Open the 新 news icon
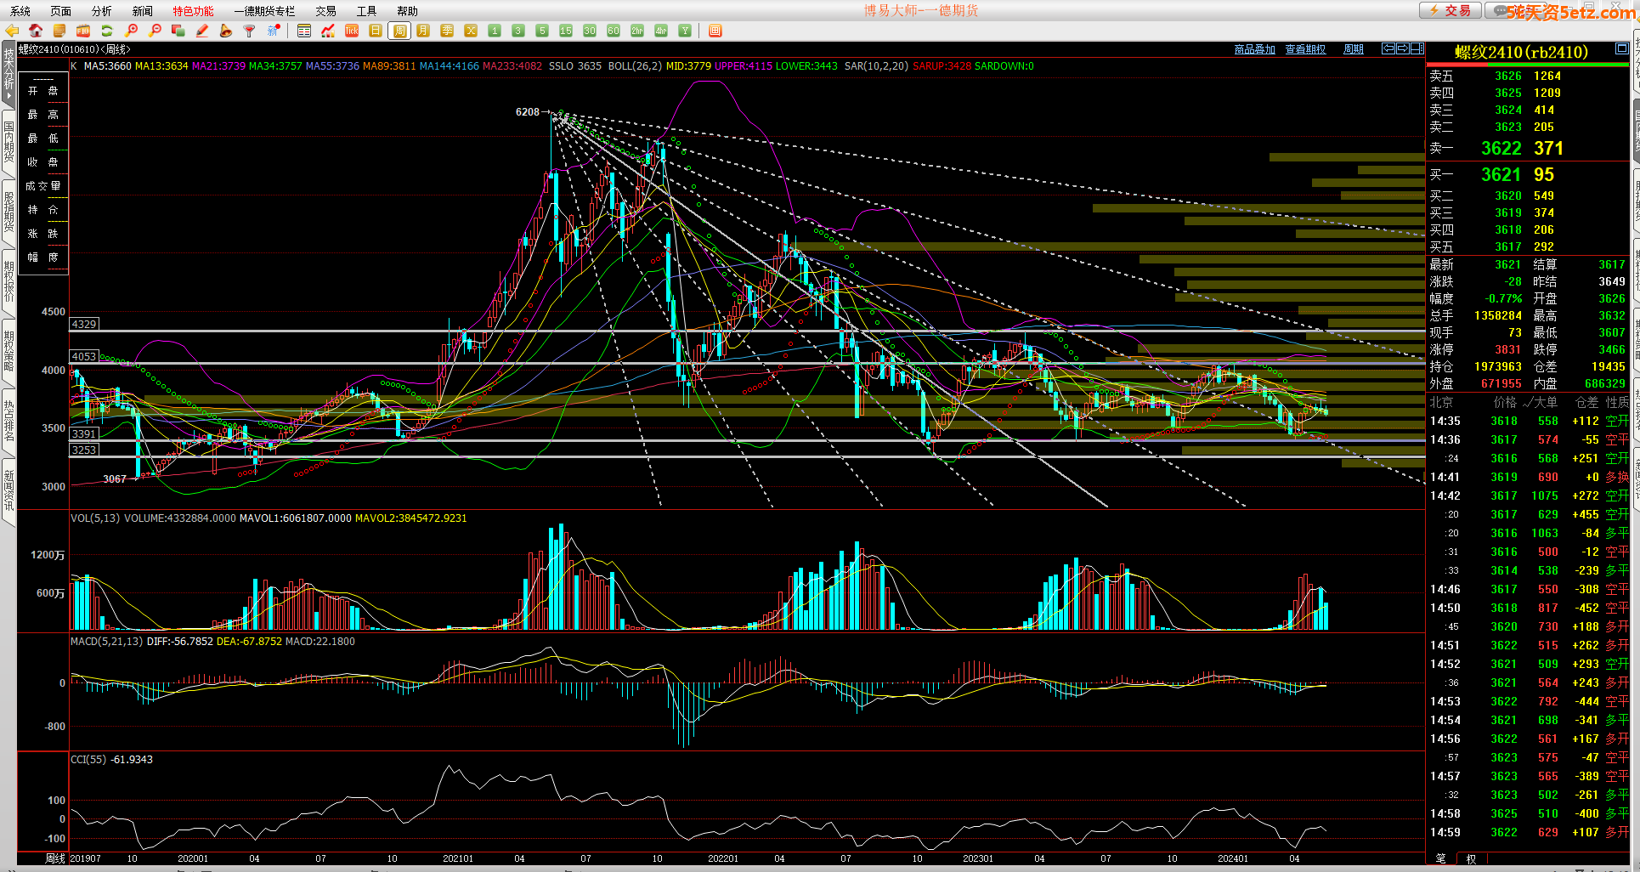Viewport: 1640px width, 872px height. click(x=274, y=31)
